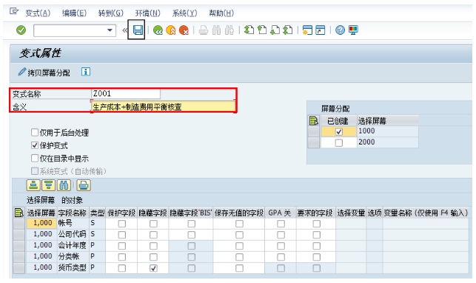Click the sort ascending icon
The width and height of the screenshot is (476, 283).
pos(33,185)
